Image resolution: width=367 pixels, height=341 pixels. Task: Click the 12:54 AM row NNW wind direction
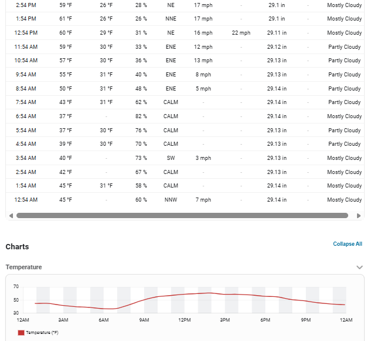(171, 200)
